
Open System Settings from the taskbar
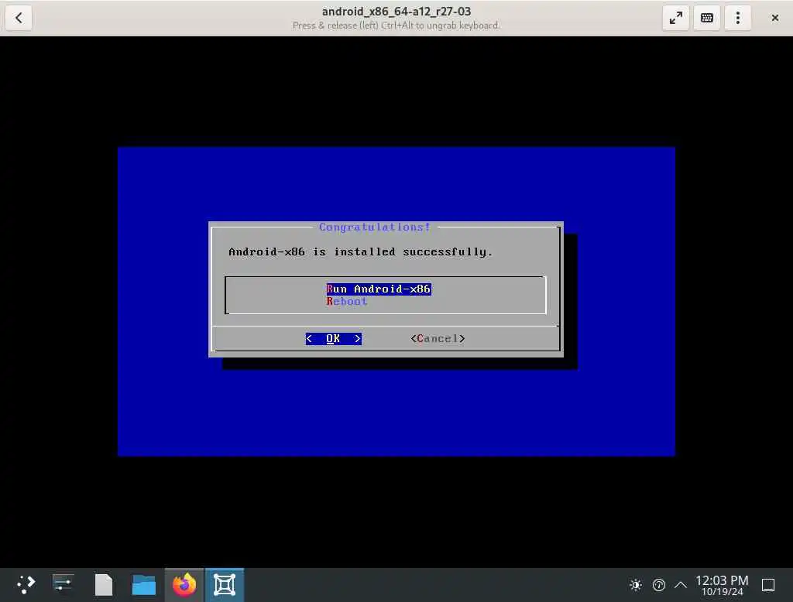[x=64, y=585]
